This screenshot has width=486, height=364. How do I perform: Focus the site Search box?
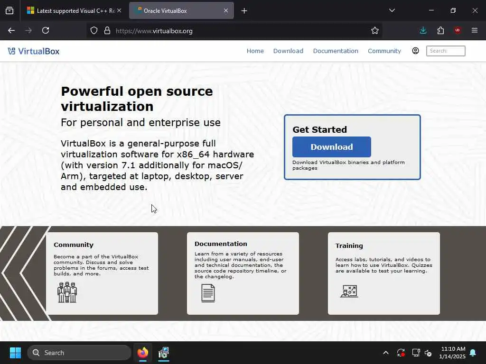446,51
